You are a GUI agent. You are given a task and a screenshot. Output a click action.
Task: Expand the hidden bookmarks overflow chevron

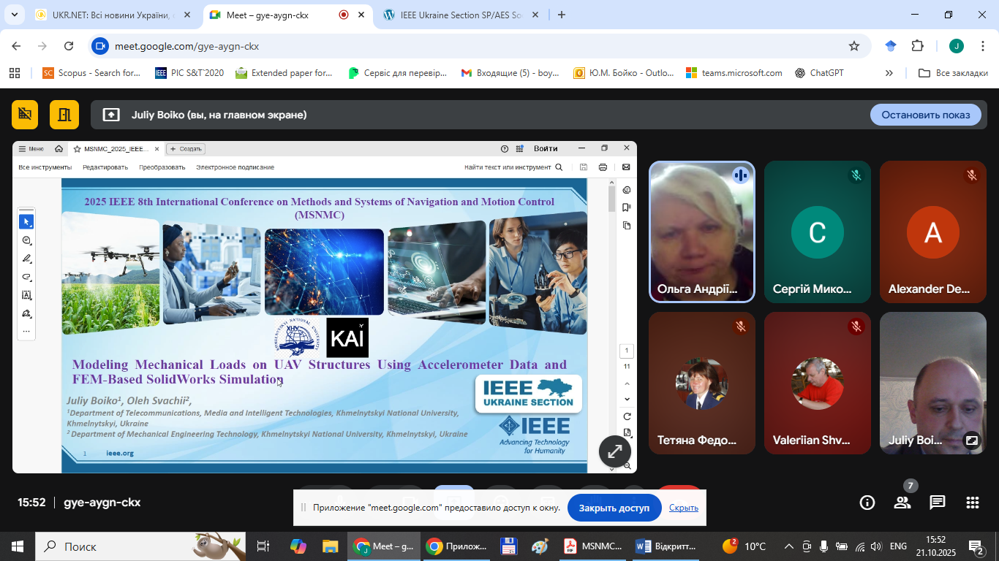(889, 73)
